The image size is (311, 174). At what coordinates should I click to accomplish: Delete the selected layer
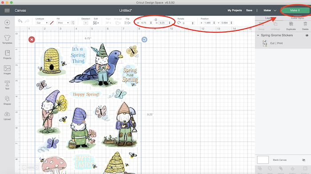coord(305,26)
